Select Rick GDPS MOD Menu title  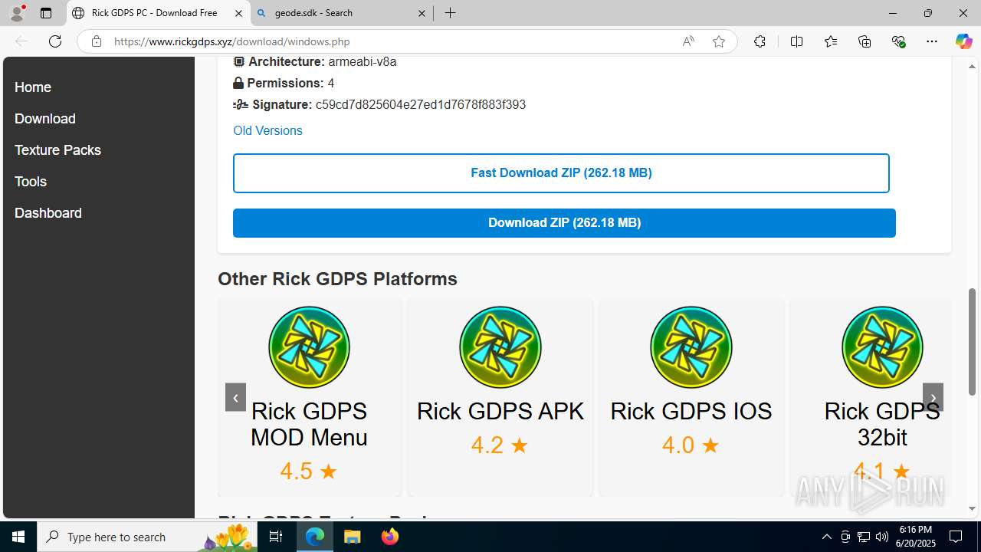[x=309, y=424]
